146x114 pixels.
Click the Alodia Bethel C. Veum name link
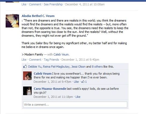[x=38, y=16]
